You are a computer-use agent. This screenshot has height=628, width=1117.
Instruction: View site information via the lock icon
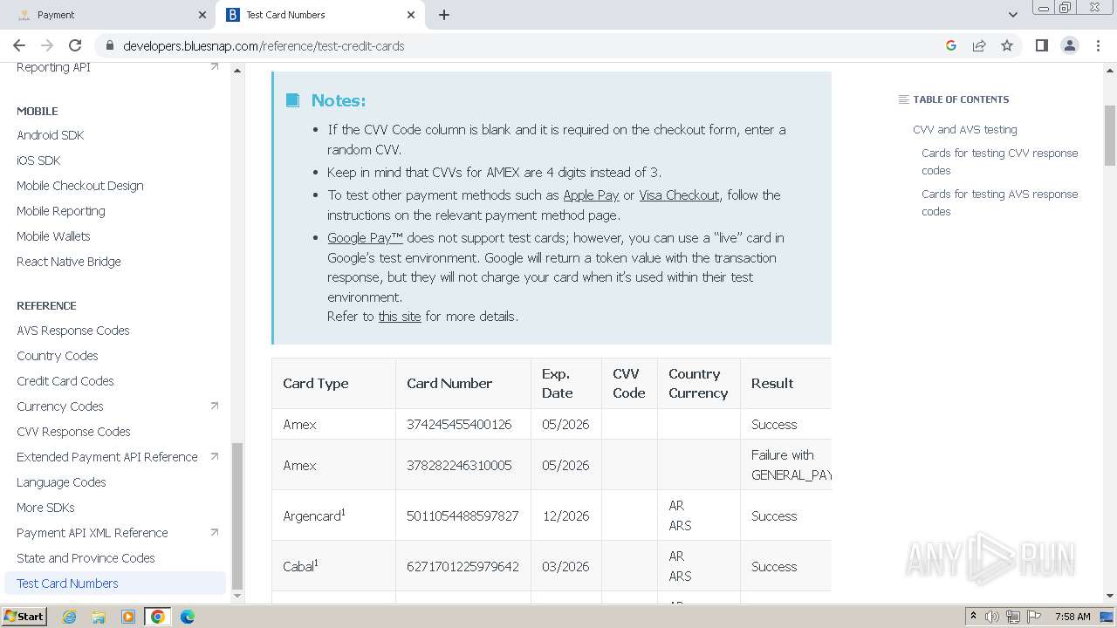pyautogui.click(x=110, y=45)
